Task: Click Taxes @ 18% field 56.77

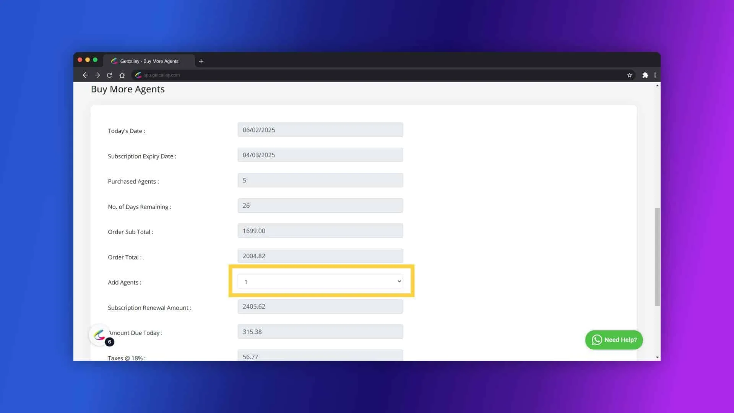Action: (320, 355)
